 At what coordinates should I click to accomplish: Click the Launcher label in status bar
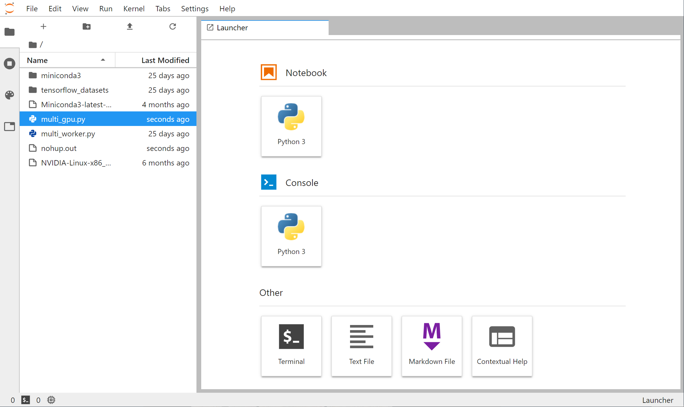coord(658,400)
